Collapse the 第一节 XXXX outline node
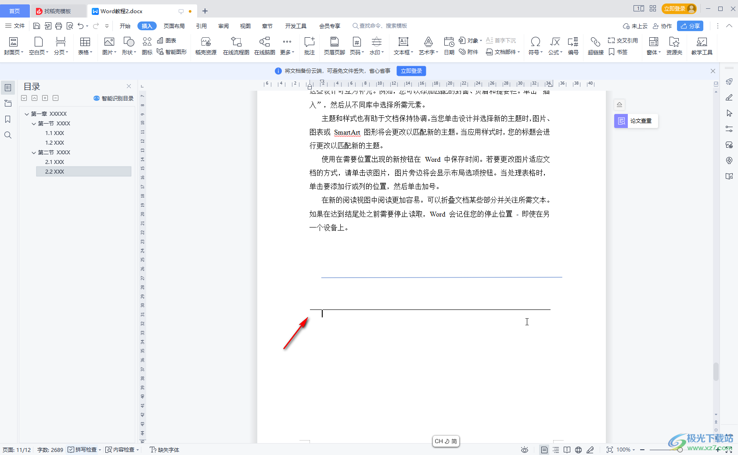738x455 pixels. tap(34, 124)
